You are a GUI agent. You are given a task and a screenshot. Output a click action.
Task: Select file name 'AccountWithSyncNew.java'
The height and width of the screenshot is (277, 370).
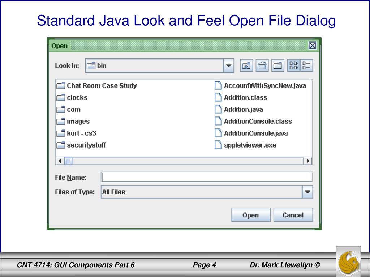(x=265, y=86)
